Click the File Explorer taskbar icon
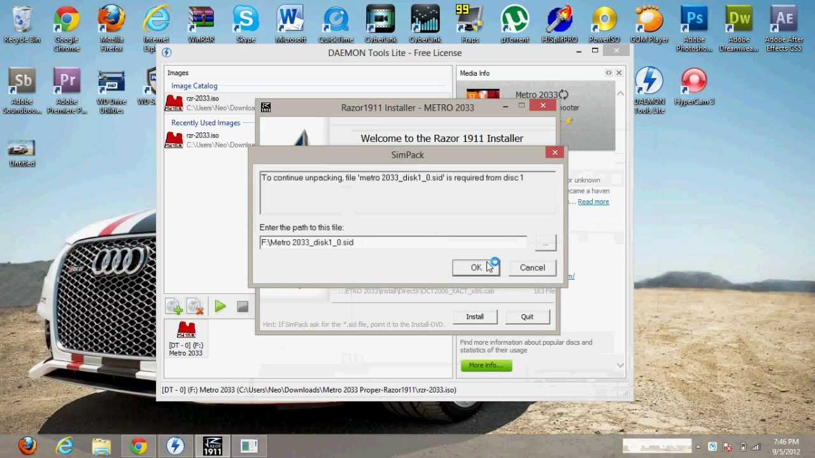The height and width of the screenshot is (458, 815). [101, 447]
